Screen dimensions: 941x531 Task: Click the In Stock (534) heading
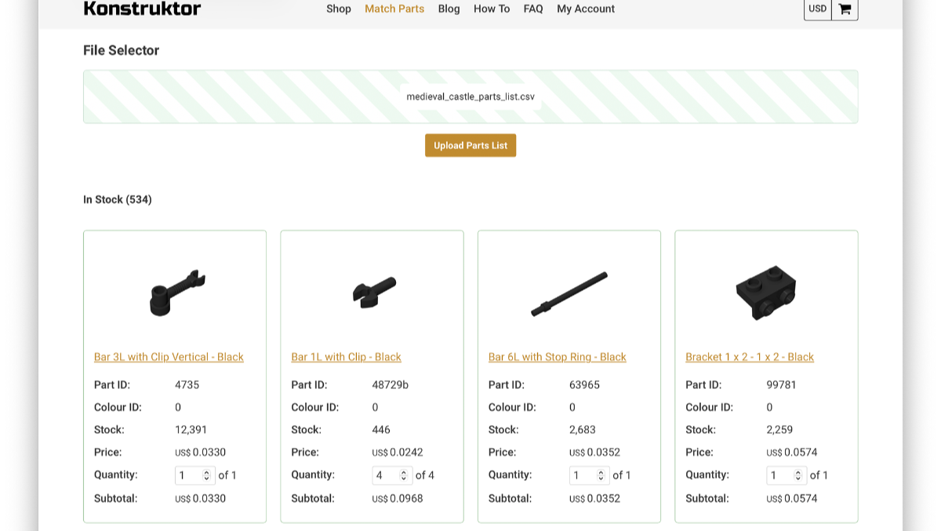coord(118,199)
